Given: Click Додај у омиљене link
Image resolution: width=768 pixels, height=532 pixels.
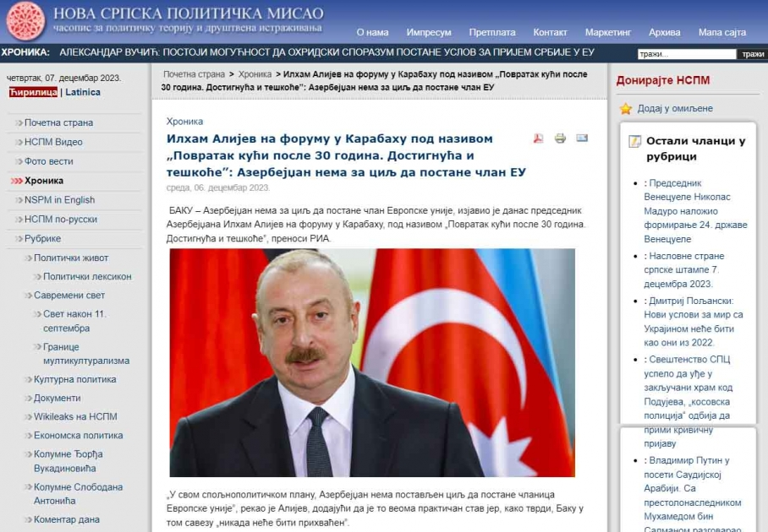Looking at the screenshot, I should (x=675, y=109).
